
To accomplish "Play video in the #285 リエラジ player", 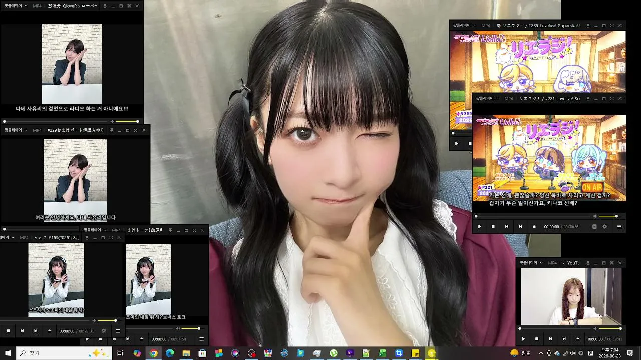I will pyautogui.click(x=456, y=143).
